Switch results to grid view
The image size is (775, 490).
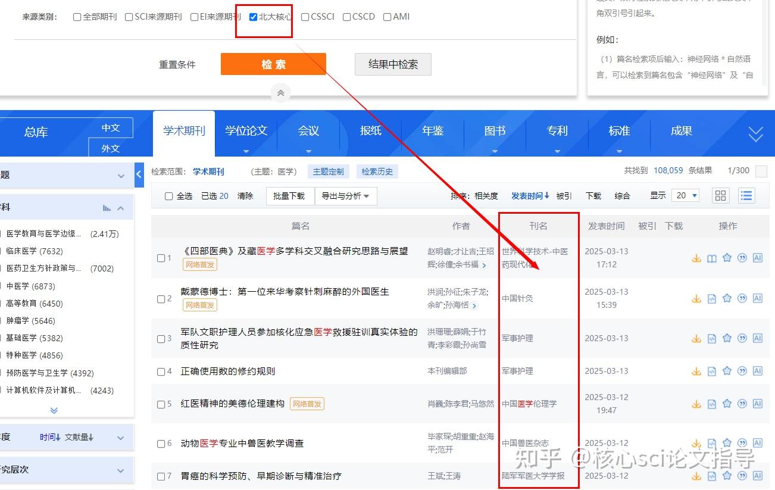click(720, 195)
